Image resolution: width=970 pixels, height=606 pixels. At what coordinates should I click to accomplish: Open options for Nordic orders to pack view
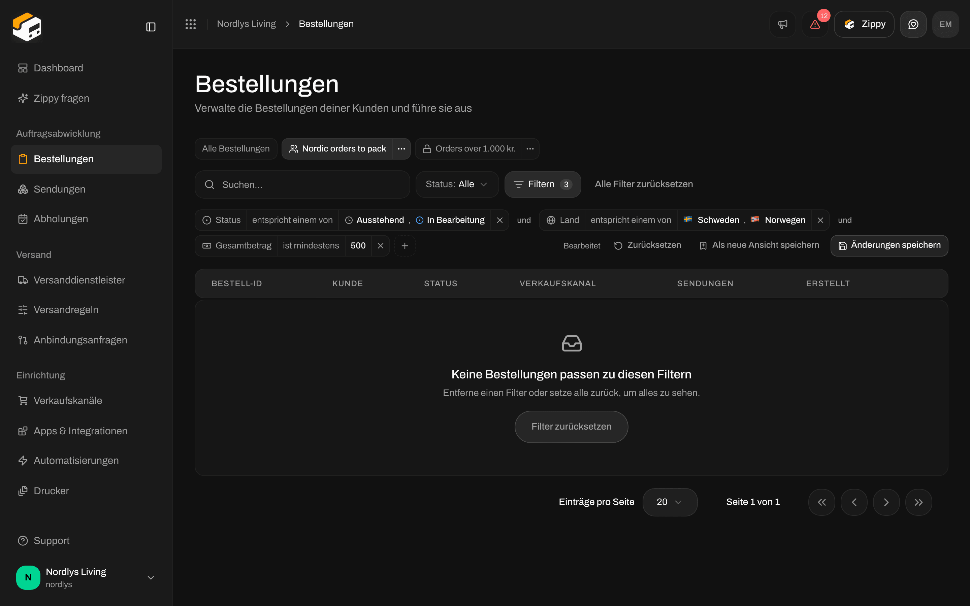coord(401,149)
